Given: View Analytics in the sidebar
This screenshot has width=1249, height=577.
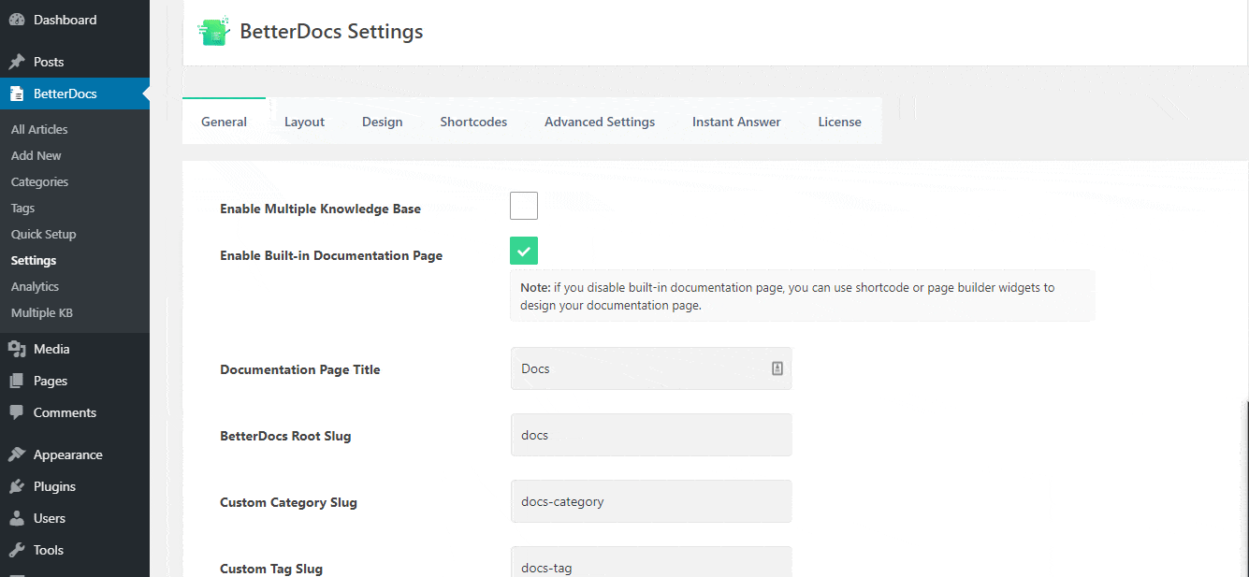Looking at the screenshot, I should [35, 285].
